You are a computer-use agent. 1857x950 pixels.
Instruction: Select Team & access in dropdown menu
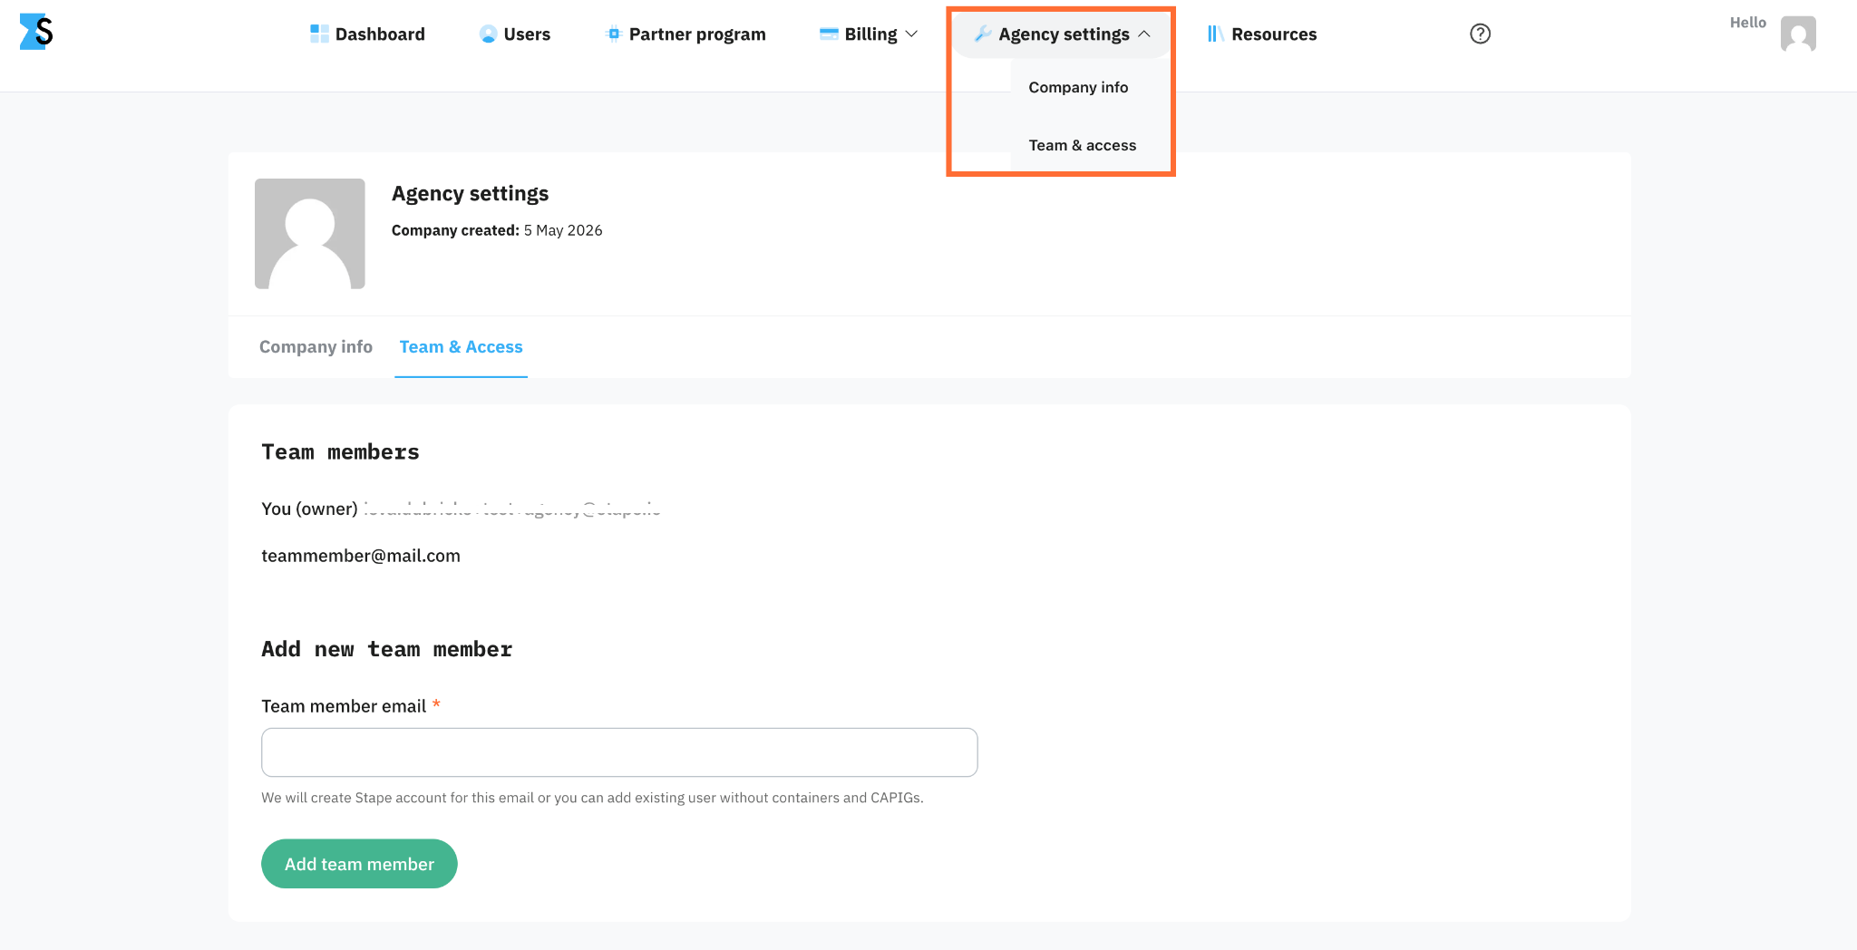point(1083,145)
